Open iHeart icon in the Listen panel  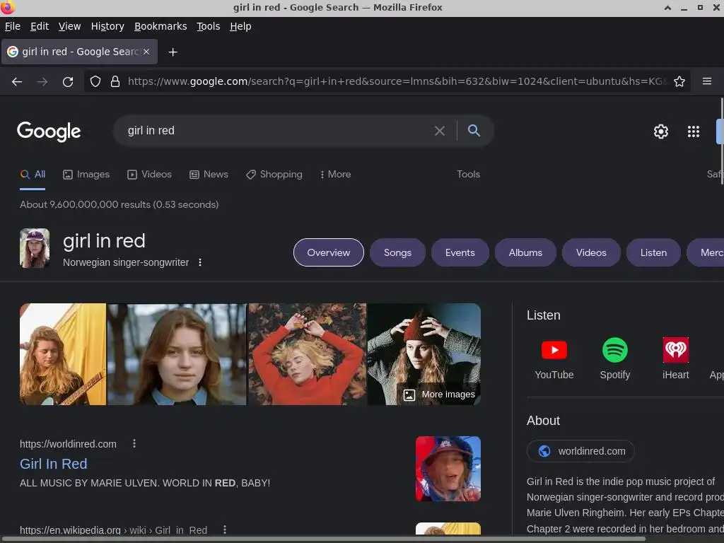(x=675, y=350)
